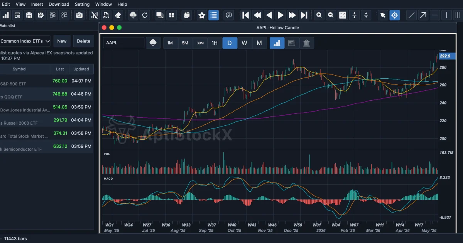This screenshot has height=243, width=463.
Task: Click the fast-forward double-arrow button
Action: point(292,15)
